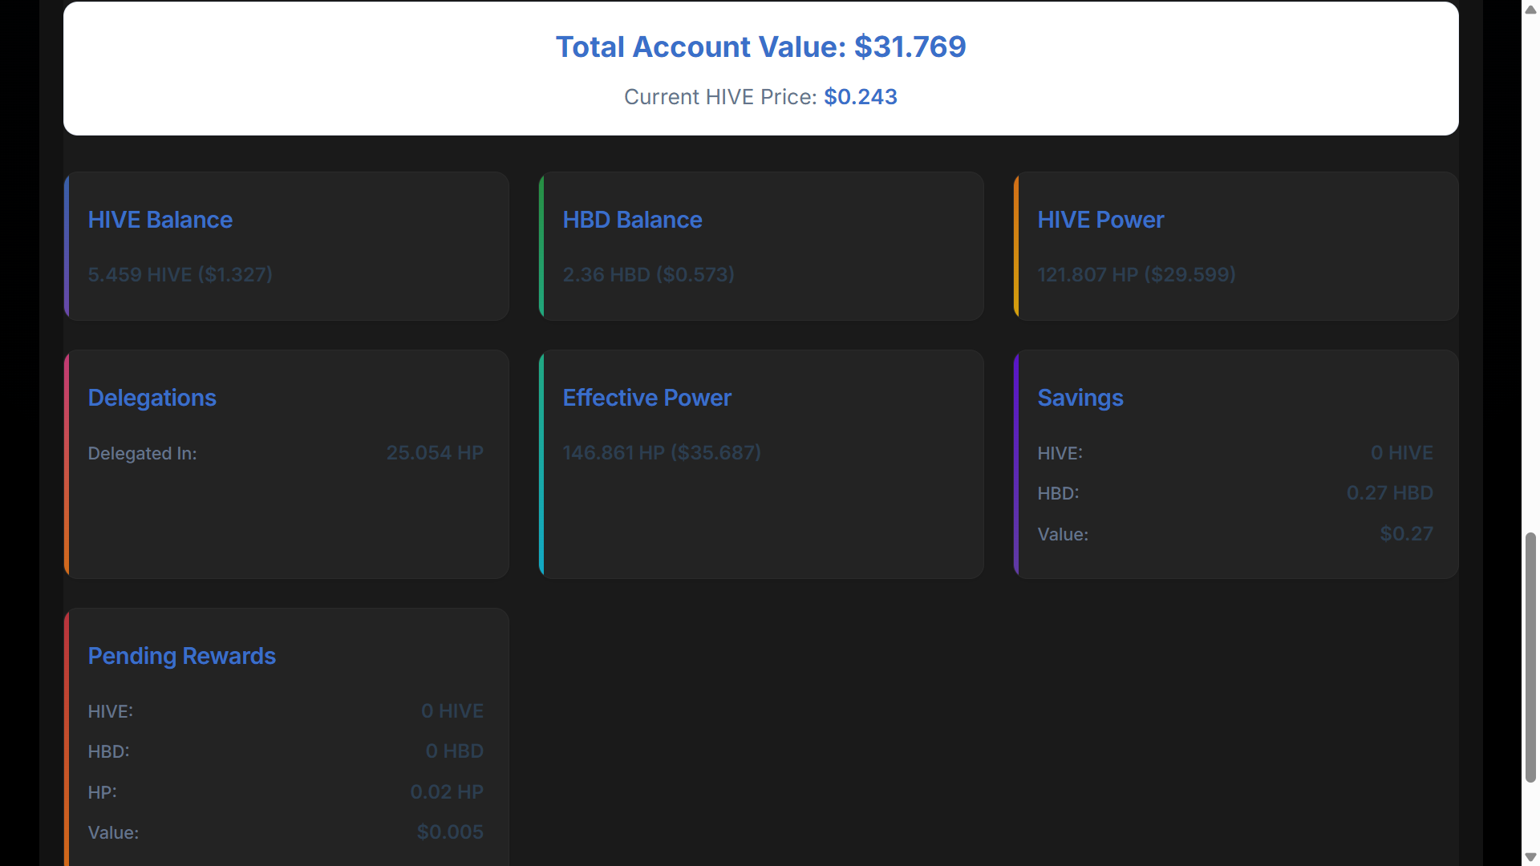The width and height of the screenshot is (1540, 866).
Task: Select the Delegations card title
Action: click(152, 398)
